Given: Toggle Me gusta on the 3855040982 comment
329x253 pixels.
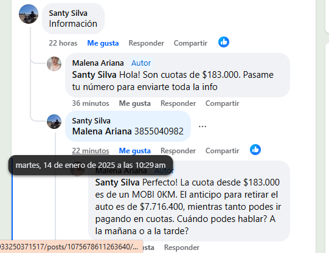Looking at the screenshot, I should [x=135, y=151].
